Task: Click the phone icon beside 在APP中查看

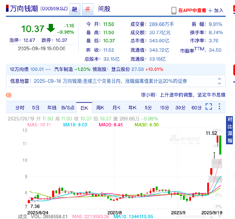Action: 174,11
